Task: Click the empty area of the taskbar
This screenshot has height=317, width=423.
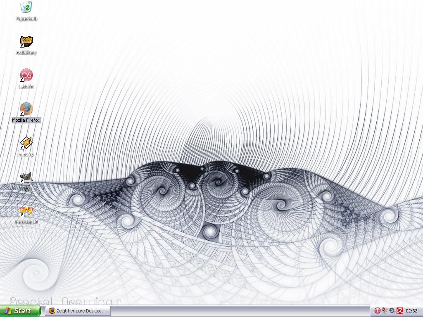Action: (x=240, y=311)
